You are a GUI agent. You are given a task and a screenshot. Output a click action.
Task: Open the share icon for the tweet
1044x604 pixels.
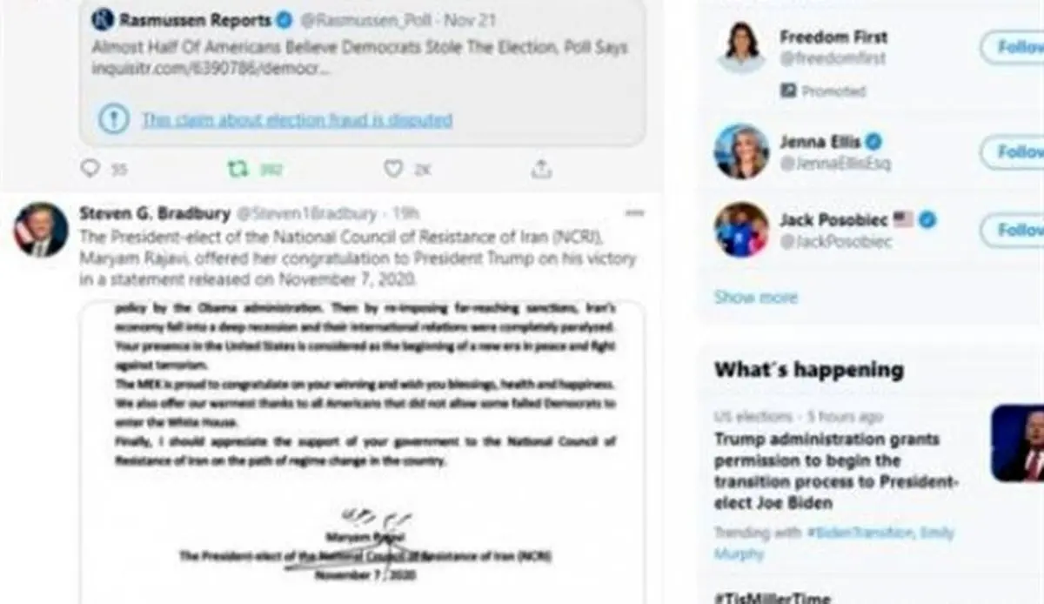click(541, 168)
